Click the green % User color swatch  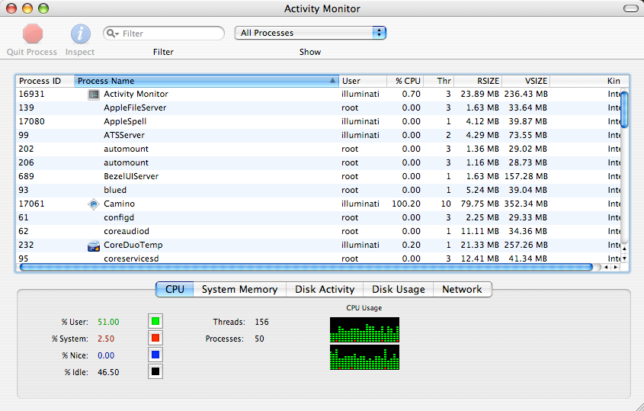point(155,321)
